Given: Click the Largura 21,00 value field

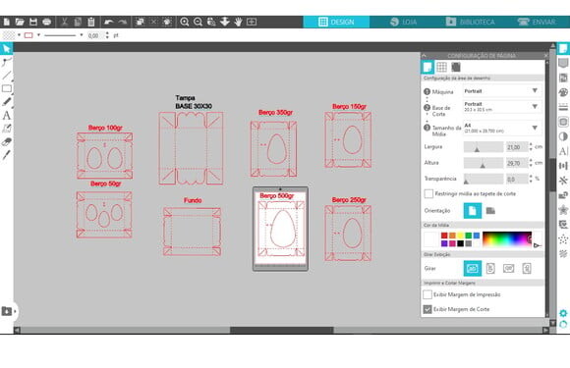Looking at the screenshot, I should (x=517, y=147).
